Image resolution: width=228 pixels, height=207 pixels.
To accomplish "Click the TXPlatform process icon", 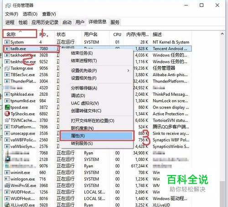I will coord(7,127).
